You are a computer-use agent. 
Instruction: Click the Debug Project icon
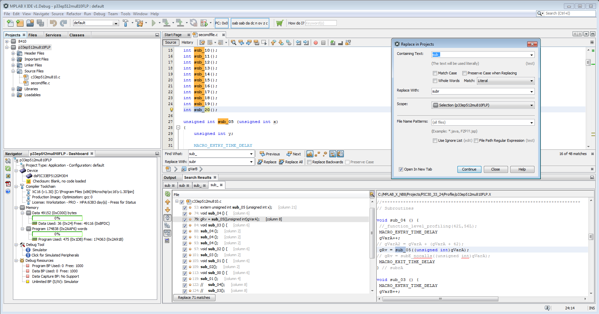(204, 23)
